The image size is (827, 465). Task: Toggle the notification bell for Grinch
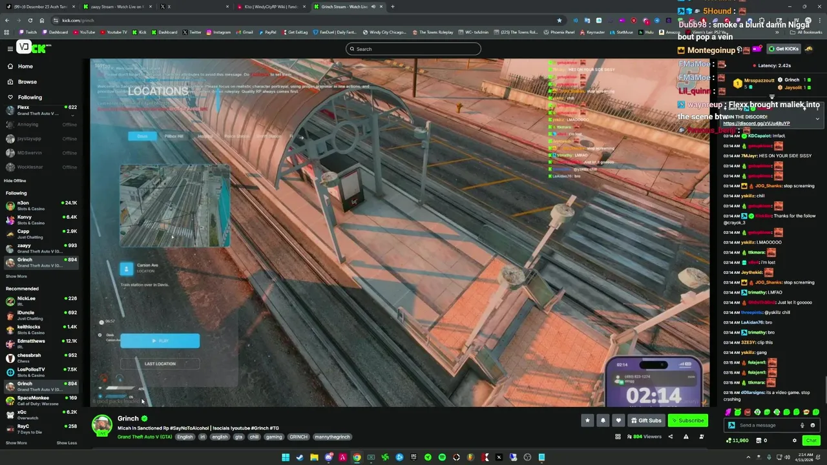point(603,420)
